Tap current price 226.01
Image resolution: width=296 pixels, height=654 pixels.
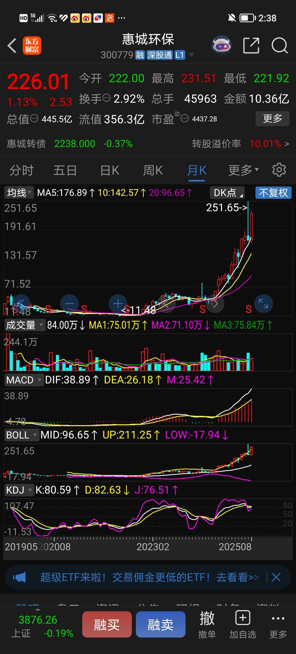[x=38, y=82]
